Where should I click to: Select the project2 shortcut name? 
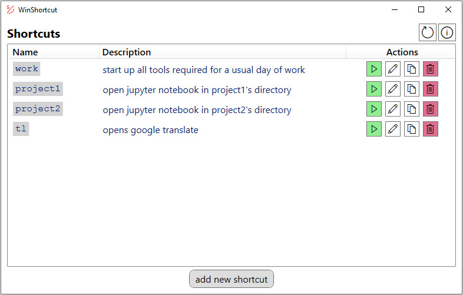[38, 109]
